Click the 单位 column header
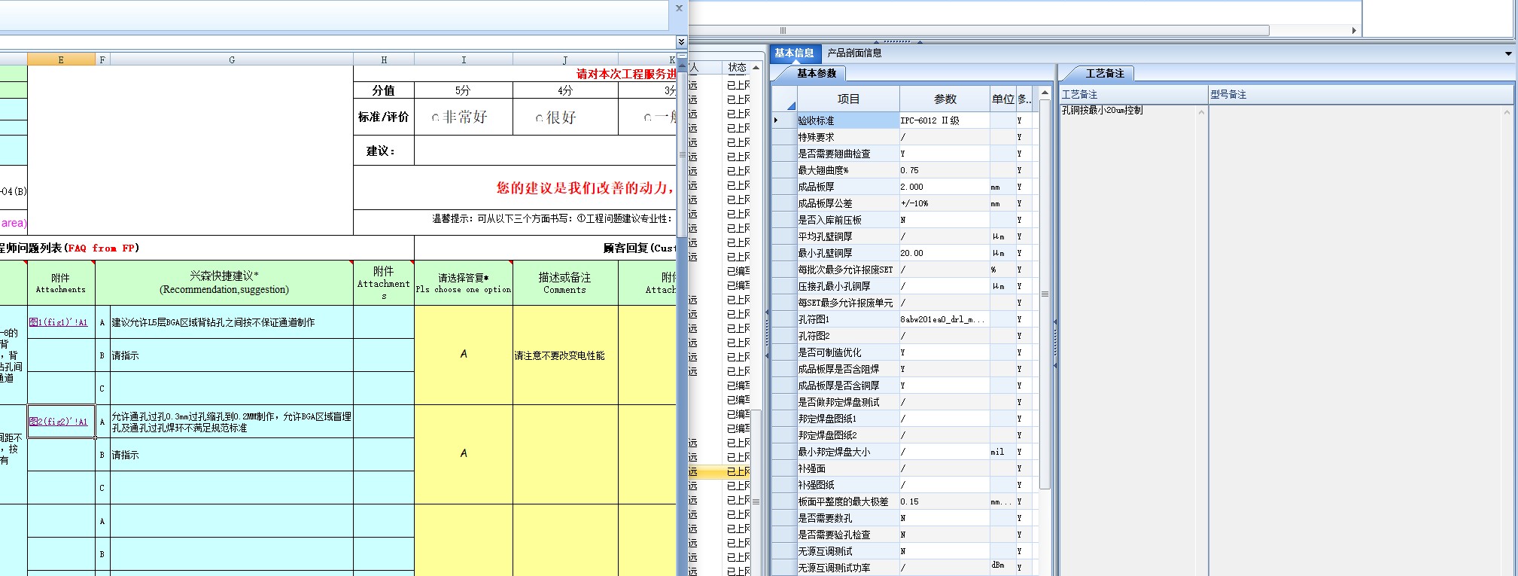 [1003, 99]
